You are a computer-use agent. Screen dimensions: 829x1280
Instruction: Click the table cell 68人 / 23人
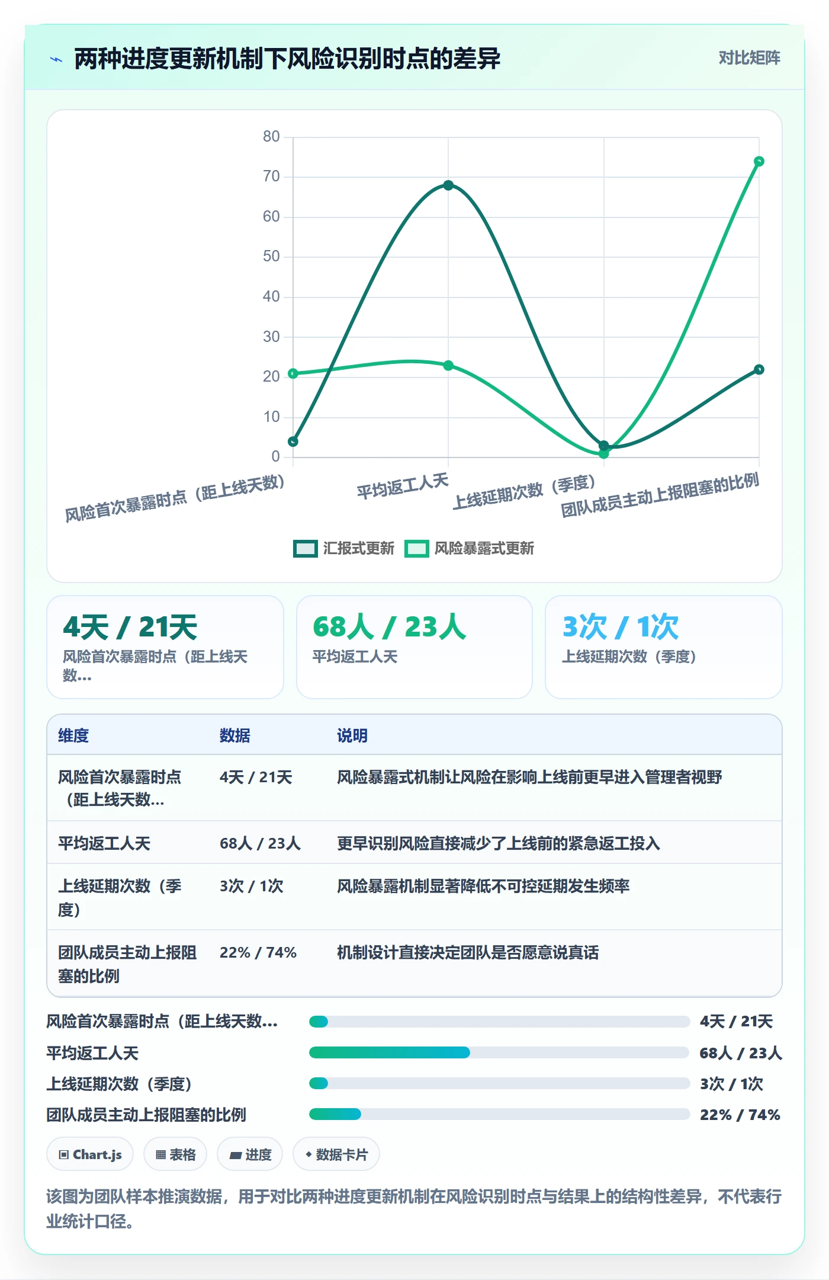260,843
